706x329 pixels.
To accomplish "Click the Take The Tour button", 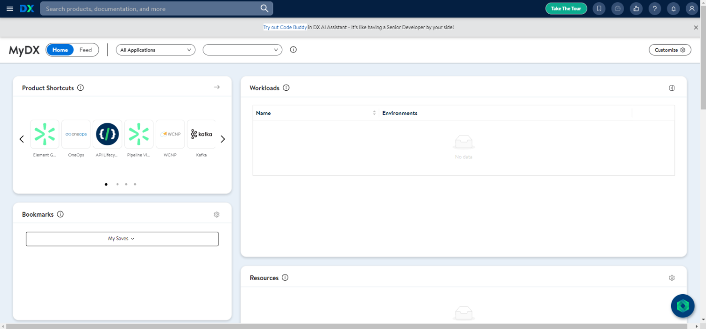I will (566, 8).
